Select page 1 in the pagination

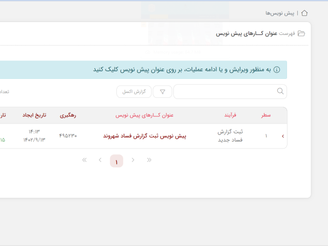pyautogui.click(x=116, y=161)
